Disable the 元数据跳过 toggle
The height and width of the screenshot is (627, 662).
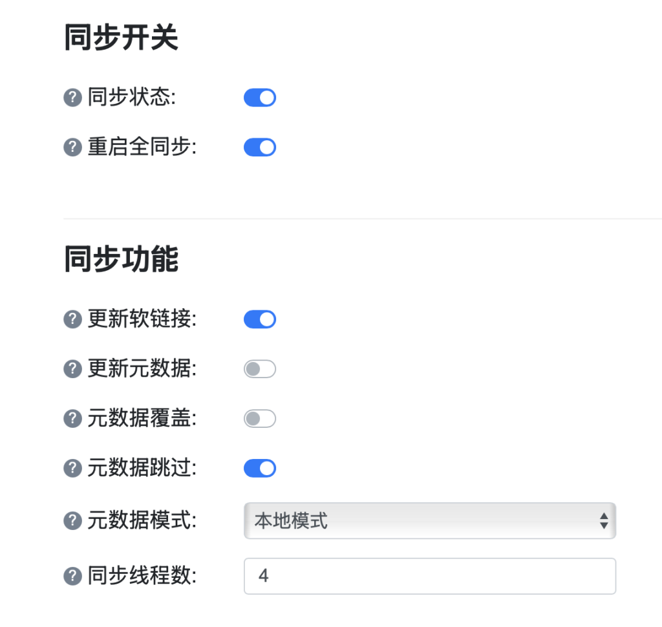(260, 468)
